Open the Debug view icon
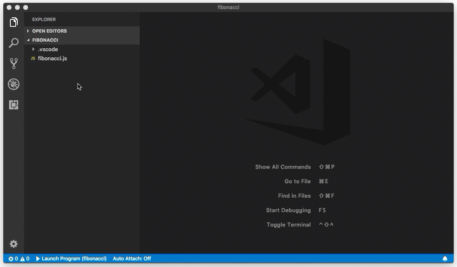 (14, 84)
